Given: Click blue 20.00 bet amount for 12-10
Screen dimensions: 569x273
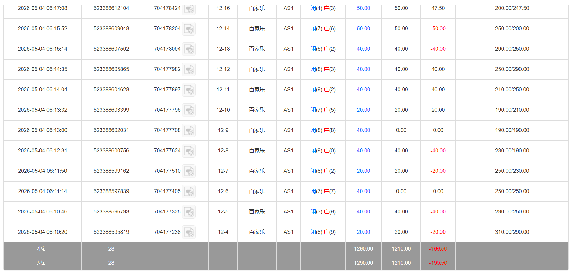Looking at the screenshot, I should click(363, 110).
